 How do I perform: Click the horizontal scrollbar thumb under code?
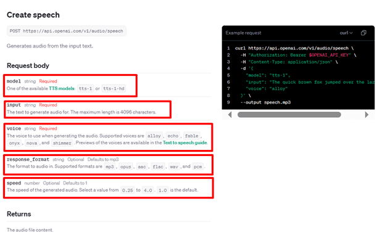(289, 115)
